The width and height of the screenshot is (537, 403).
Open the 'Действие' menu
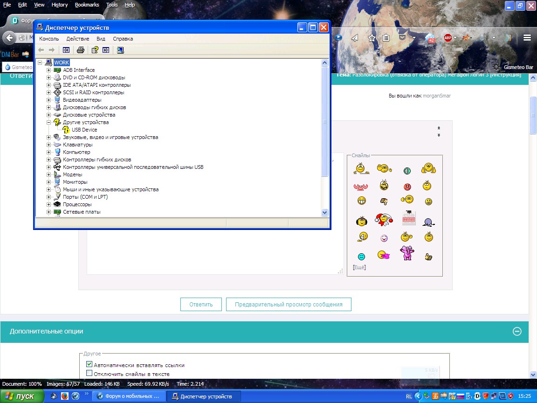point(77,39)
